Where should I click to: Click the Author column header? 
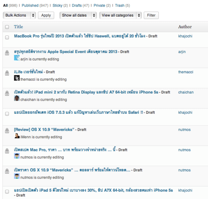(185, 27)
